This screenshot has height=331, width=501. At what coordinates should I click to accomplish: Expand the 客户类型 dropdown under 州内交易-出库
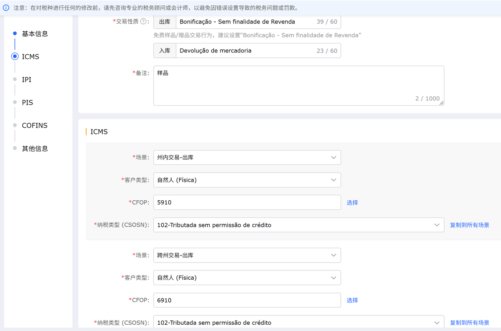click(247, 180)
